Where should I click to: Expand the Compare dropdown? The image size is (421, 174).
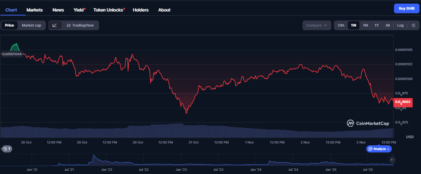pyautogui.click(x=317, y=25)
